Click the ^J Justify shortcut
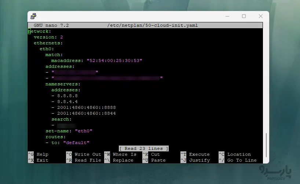 click(195, 160)
